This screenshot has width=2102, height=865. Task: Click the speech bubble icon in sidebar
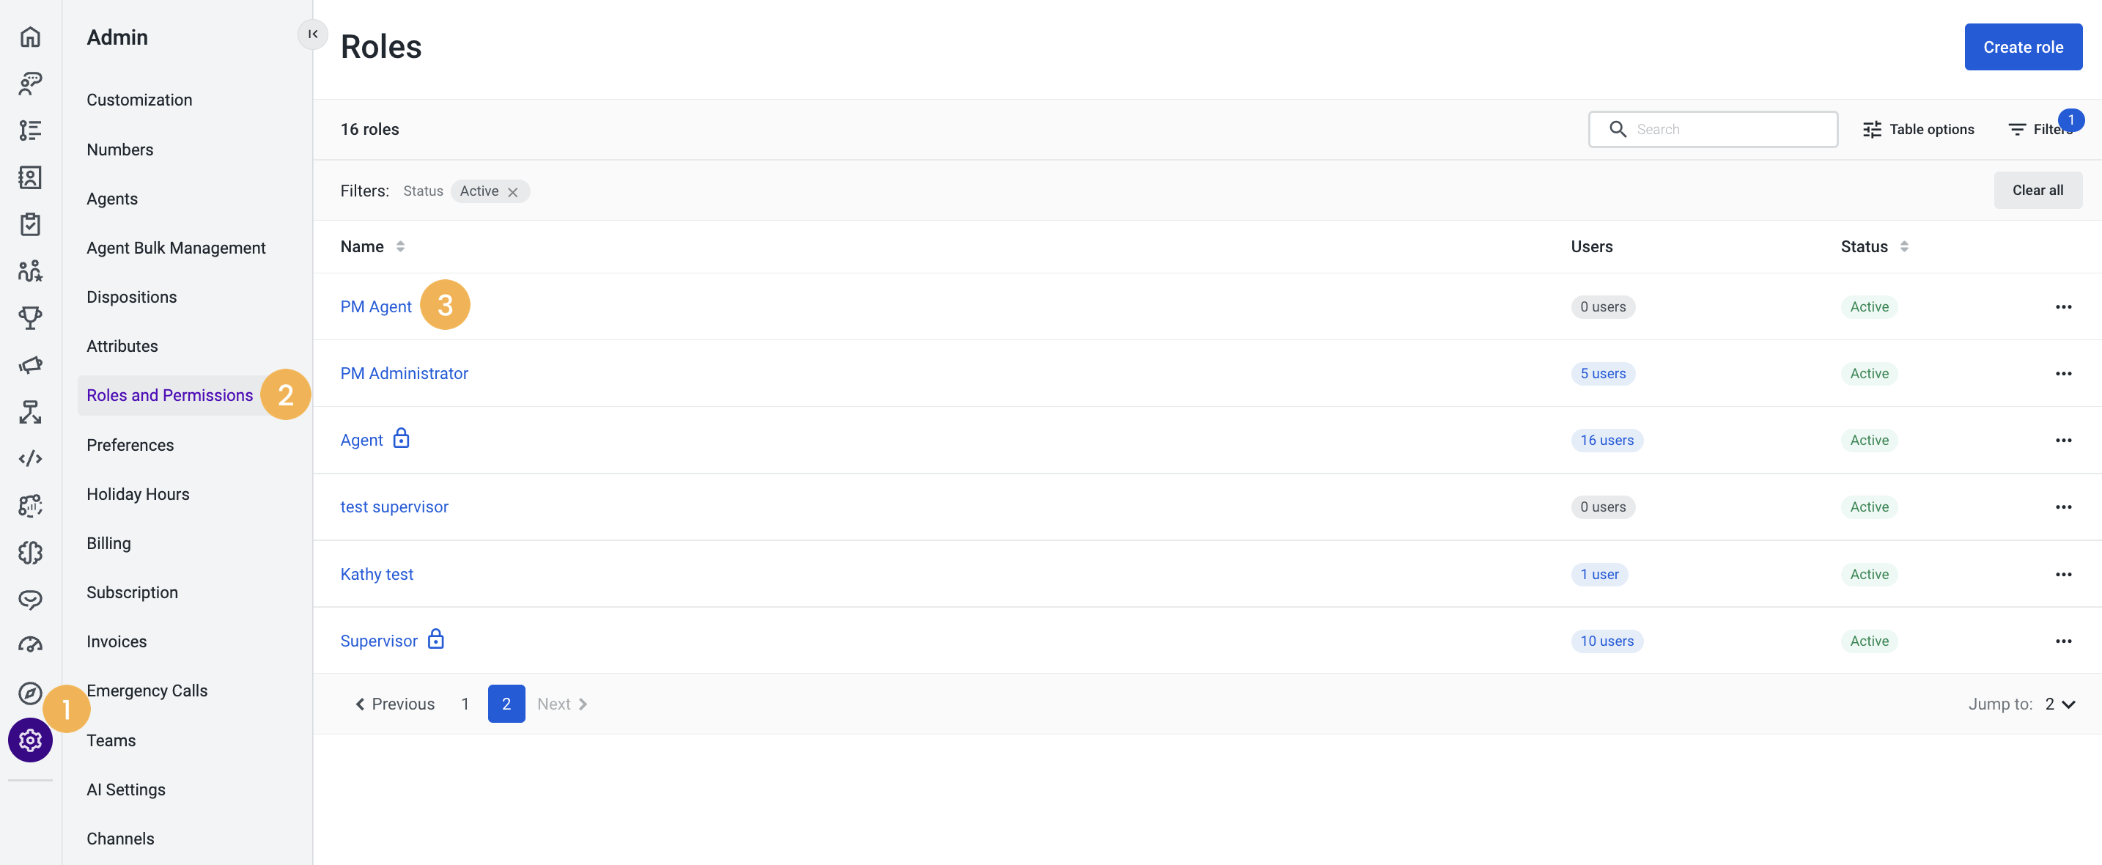pos(30,598)
